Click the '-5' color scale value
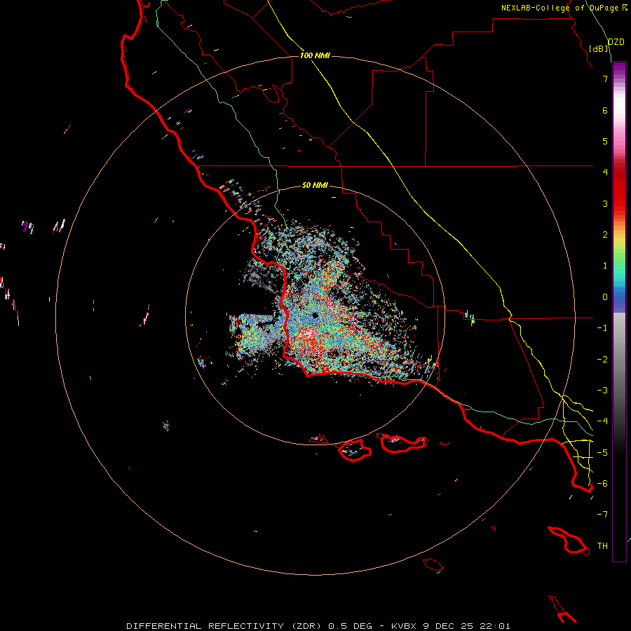The width and height of the screenshot is (631, 631). (602, 453)
